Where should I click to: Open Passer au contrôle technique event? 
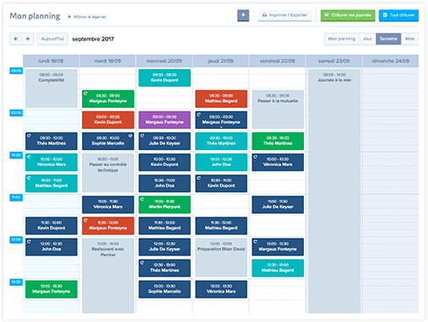coord(108,173)
